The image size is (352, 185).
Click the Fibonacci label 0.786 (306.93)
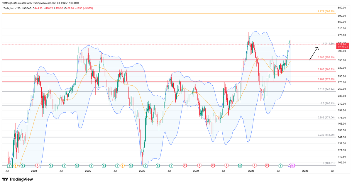pyautogui.click(x=326, y=69)
